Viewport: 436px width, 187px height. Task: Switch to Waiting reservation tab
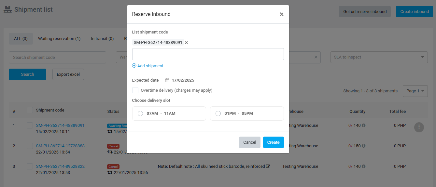(x=59, y=39)
